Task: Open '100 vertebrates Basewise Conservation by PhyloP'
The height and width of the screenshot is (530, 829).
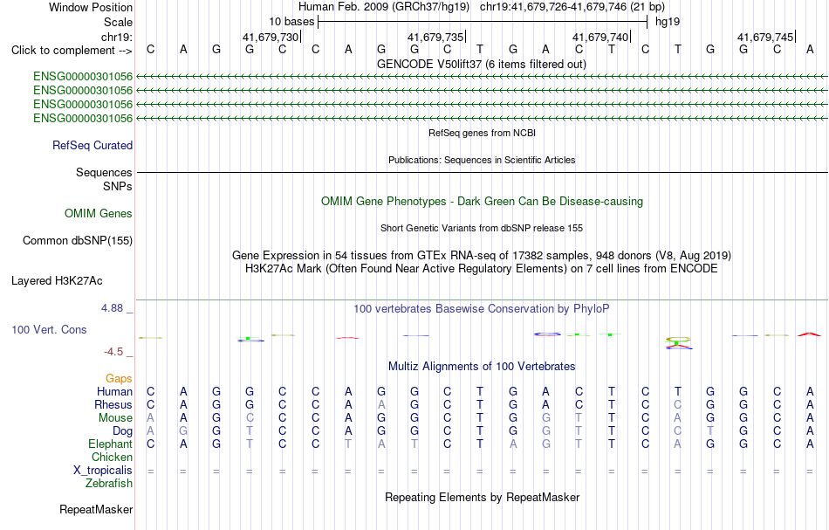Action: 482,309
